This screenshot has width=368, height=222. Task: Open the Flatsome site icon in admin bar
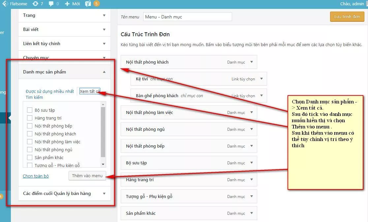[4, 4]
